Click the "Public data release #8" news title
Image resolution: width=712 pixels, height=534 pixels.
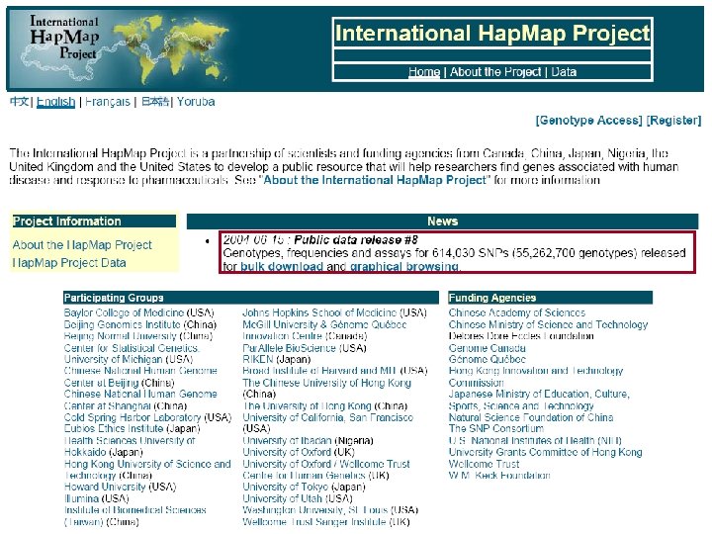pyautogui.click(x=356, y=239)
